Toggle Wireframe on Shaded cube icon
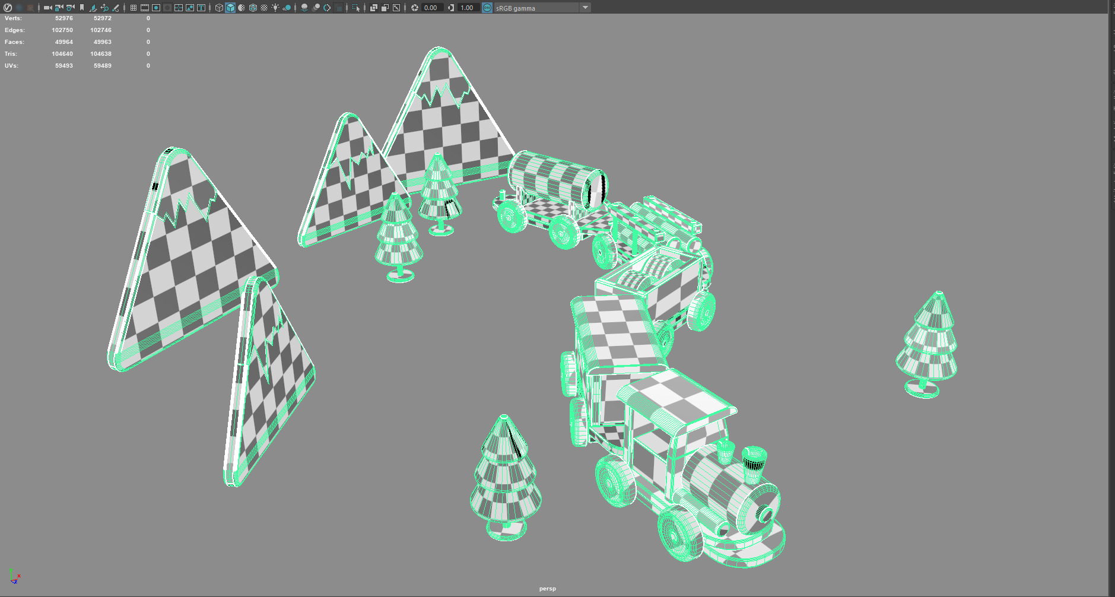 [x=253, y=8]
